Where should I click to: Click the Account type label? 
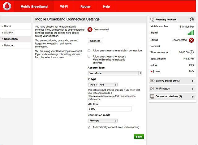click(x=96, y=68)
